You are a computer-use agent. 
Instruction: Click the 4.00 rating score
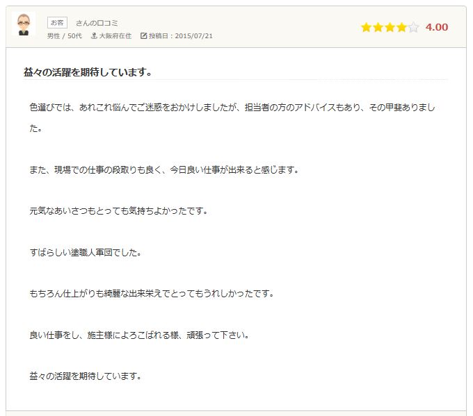point(437,27)
